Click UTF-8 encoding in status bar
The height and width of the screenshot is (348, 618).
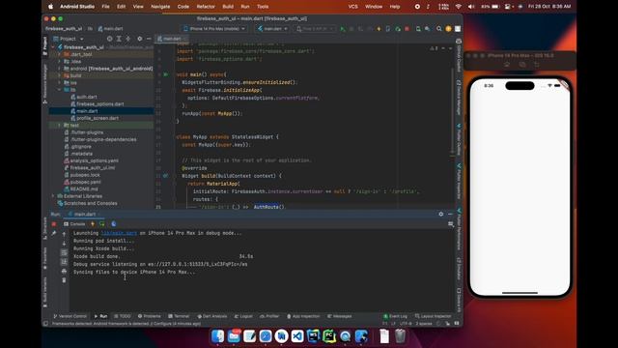[406, 324]
